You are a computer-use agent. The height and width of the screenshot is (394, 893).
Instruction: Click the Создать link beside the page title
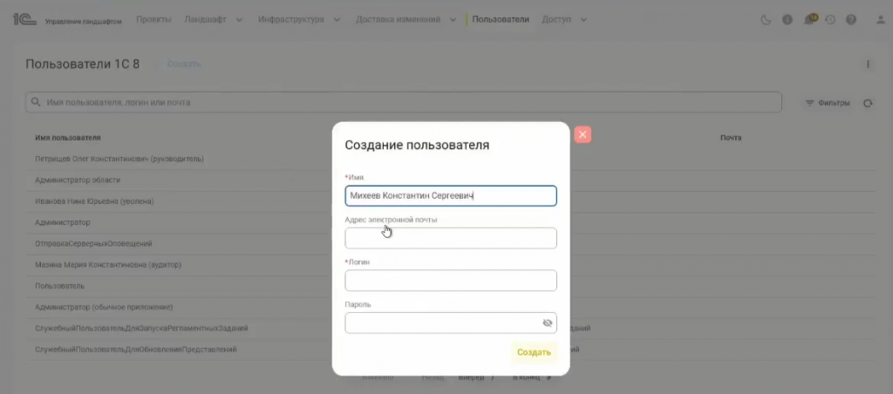point(183,64)
